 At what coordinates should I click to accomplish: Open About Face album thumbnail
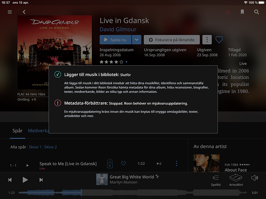(x=206, y=163)
